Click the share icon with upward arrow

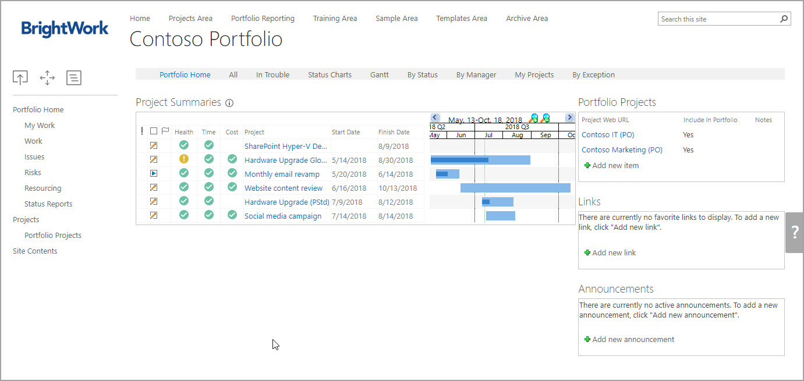pyautogui.click(x=20, y=78)
